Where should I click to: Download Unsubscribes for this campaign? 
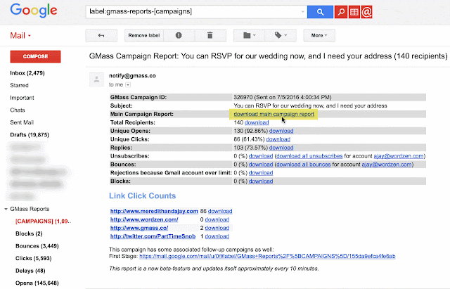[261, 156]
